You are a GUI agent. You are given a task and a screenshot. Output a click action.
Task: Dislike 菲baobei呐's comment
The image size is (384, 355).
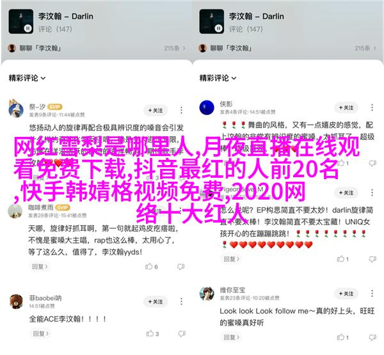click(x=182, y=333)
